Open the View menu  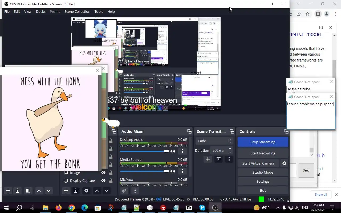coord(28,11)
